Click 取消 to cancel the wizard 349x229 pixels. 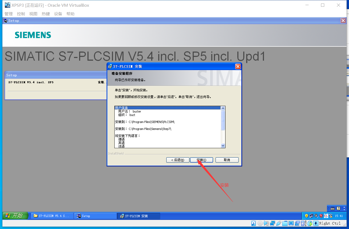point(227,160)
